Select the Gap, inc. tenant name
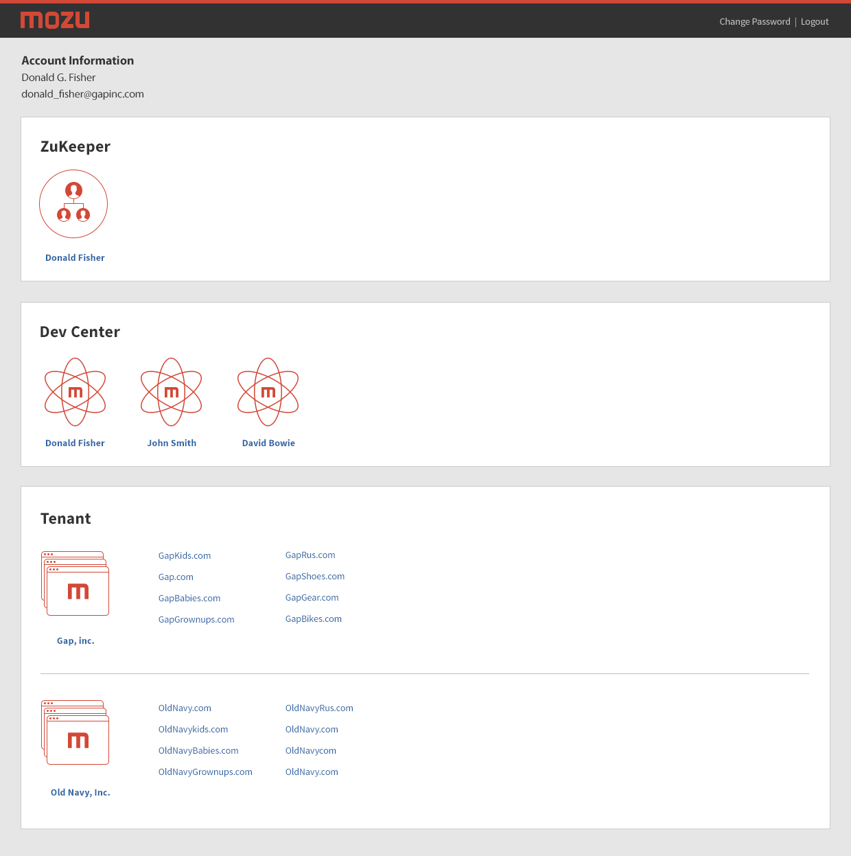Viewport: 851px width, 856px height. (x=75, y=641)
